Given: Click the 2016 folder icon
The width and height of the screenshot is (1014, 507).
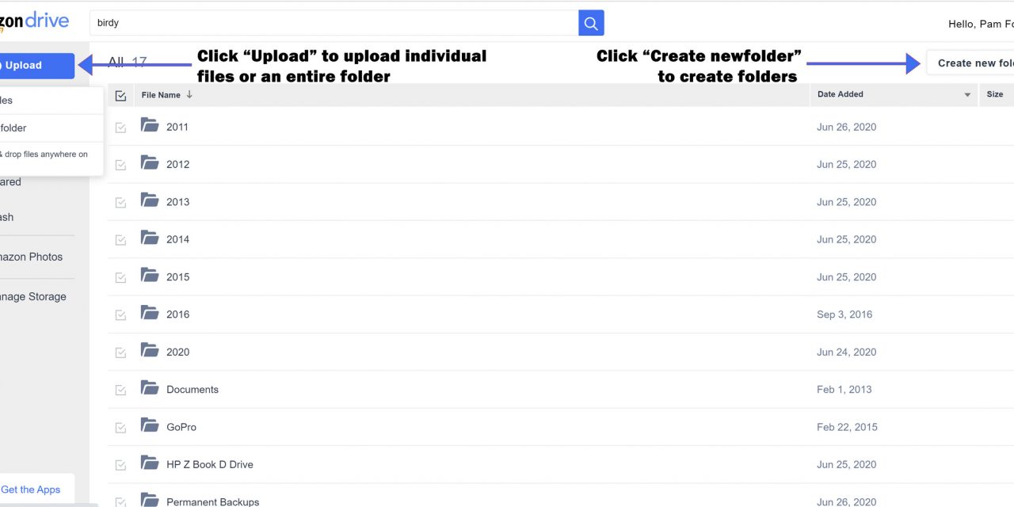Looking at the screenshot, I should tap(150, 313).
